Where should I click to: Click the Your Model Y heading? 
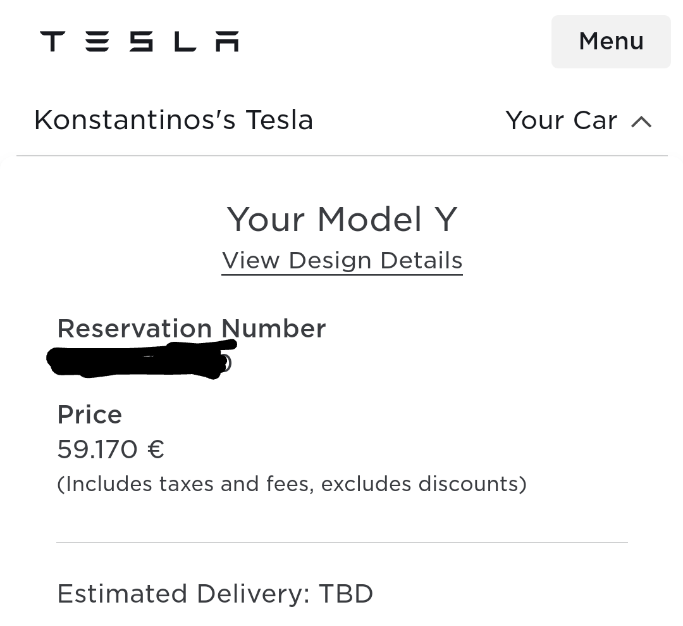342,220
